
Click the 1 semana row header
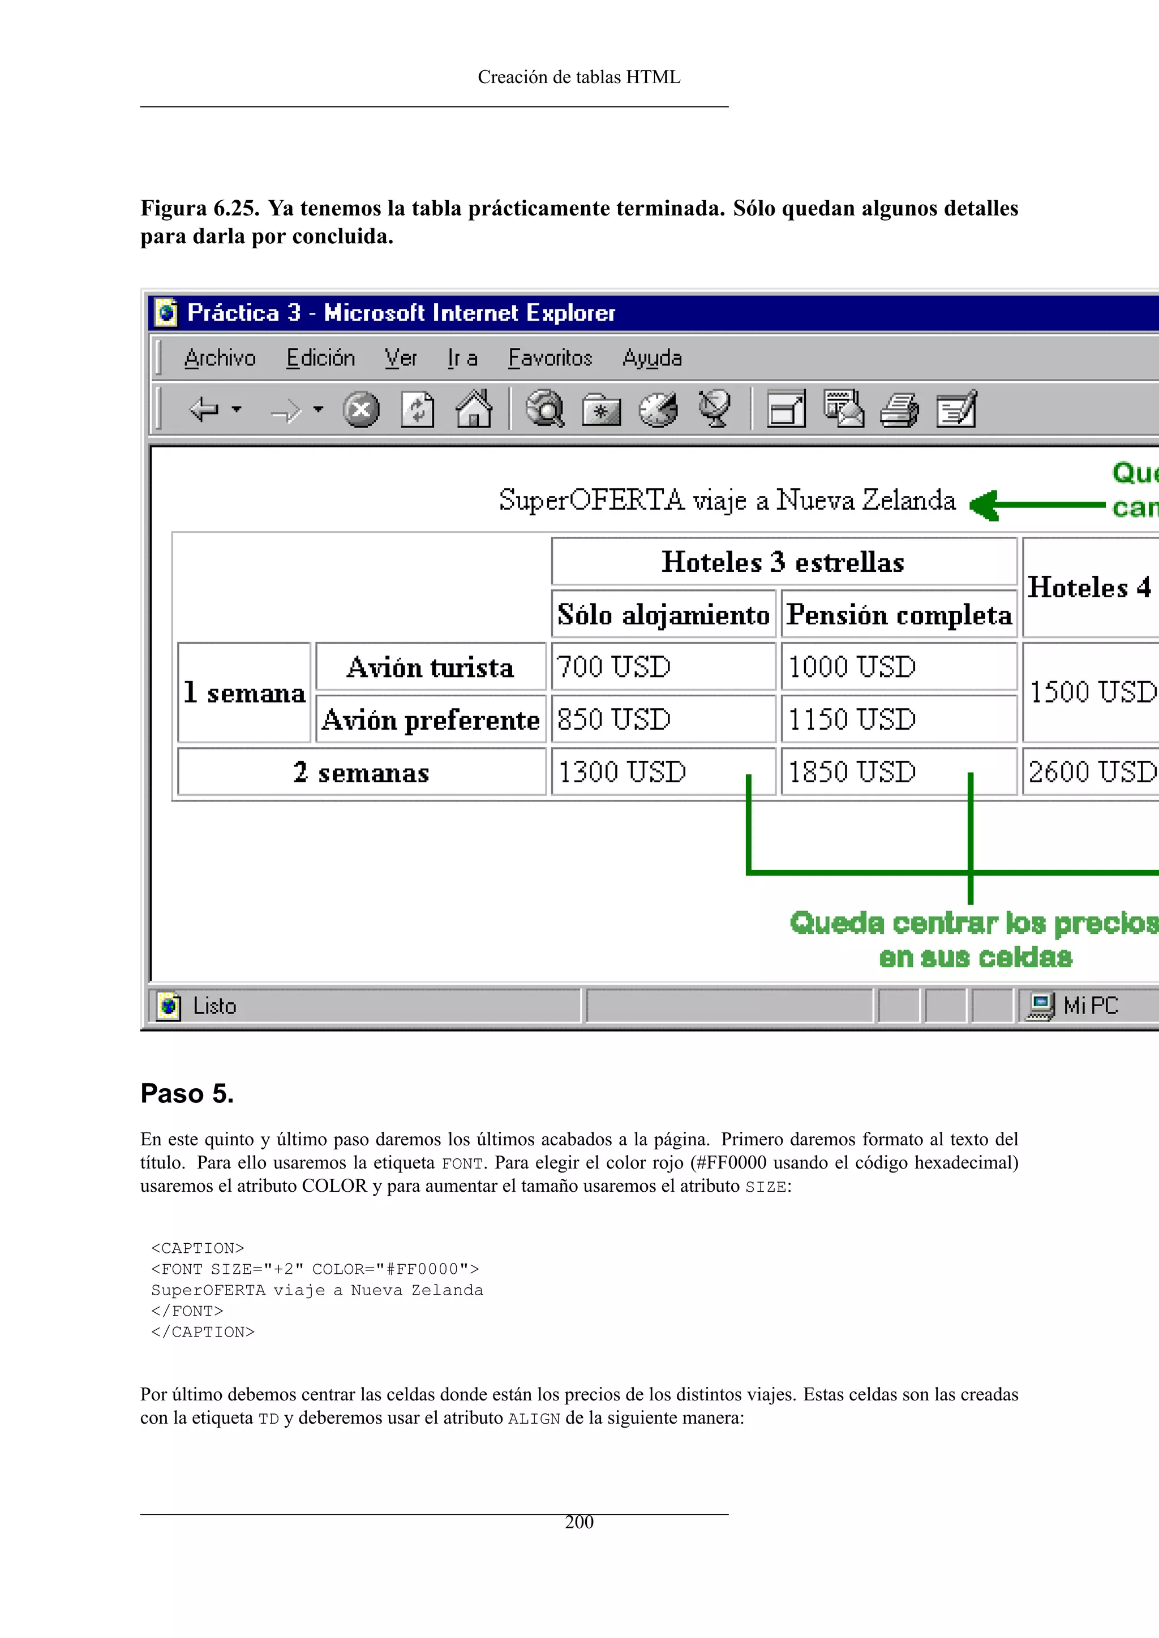point(244,692)
